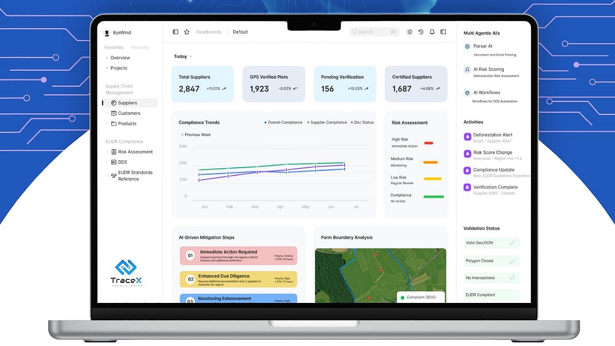This screenshot has height=346, width=615.
Task: Toggle the Doc Status legend series
Action: pyautogui.click(x=362, y=123)
